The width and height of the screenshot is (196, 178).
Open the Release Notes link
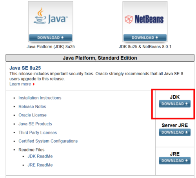coord(32,107)
